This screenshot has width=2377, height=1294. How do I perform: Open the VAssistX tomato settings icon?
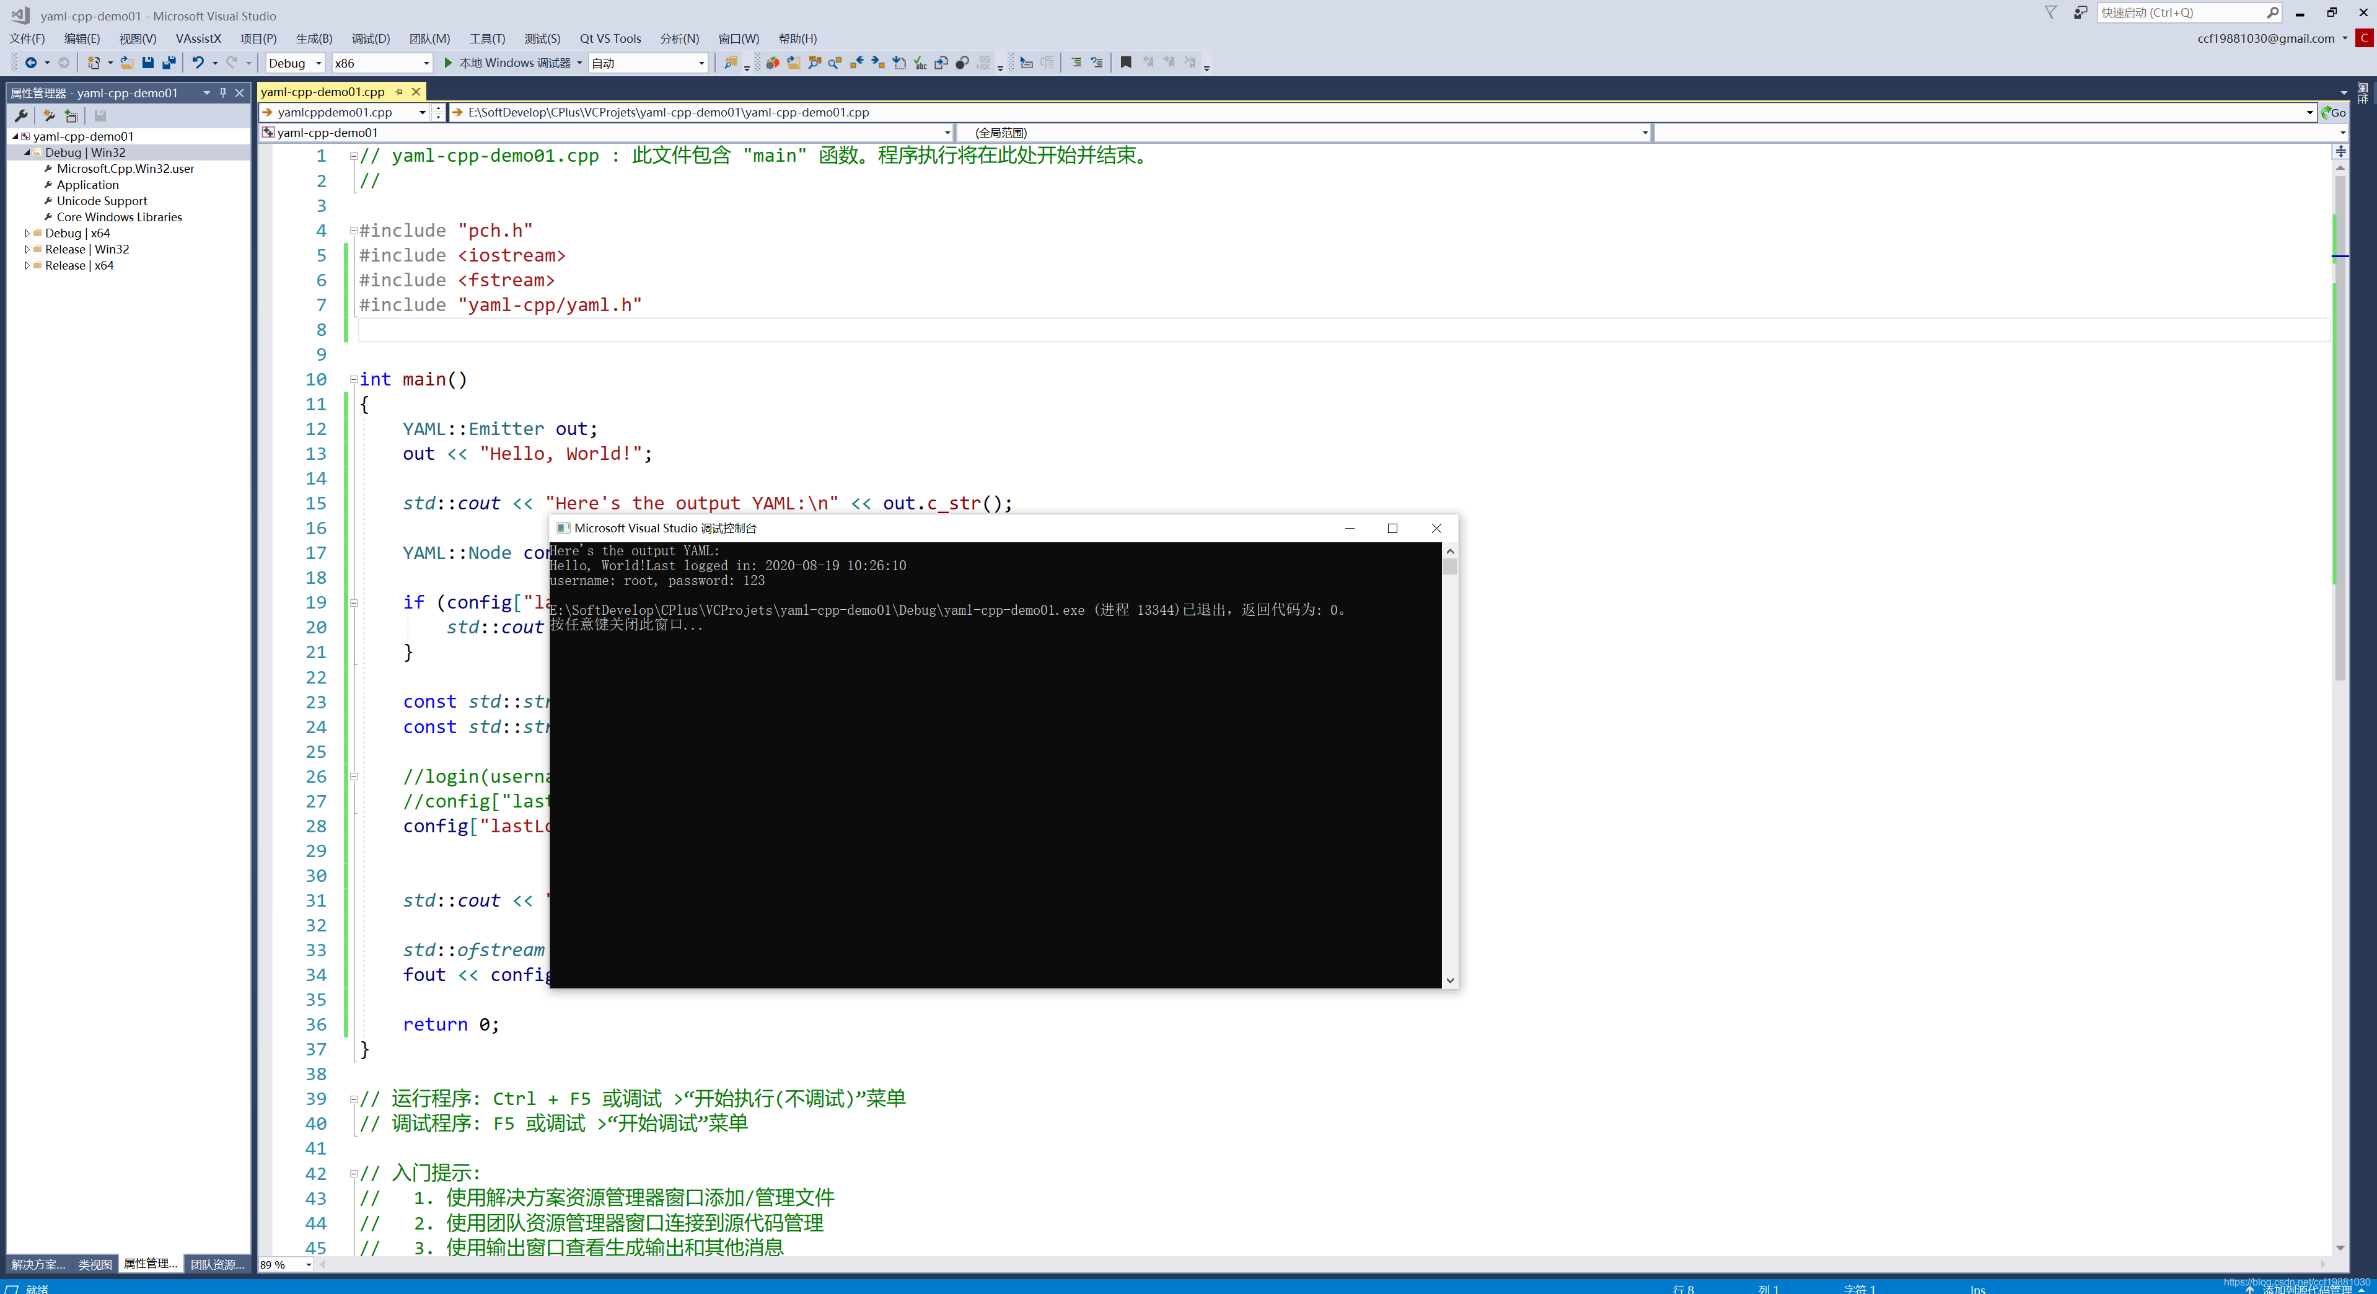click(x=772, y=63)
